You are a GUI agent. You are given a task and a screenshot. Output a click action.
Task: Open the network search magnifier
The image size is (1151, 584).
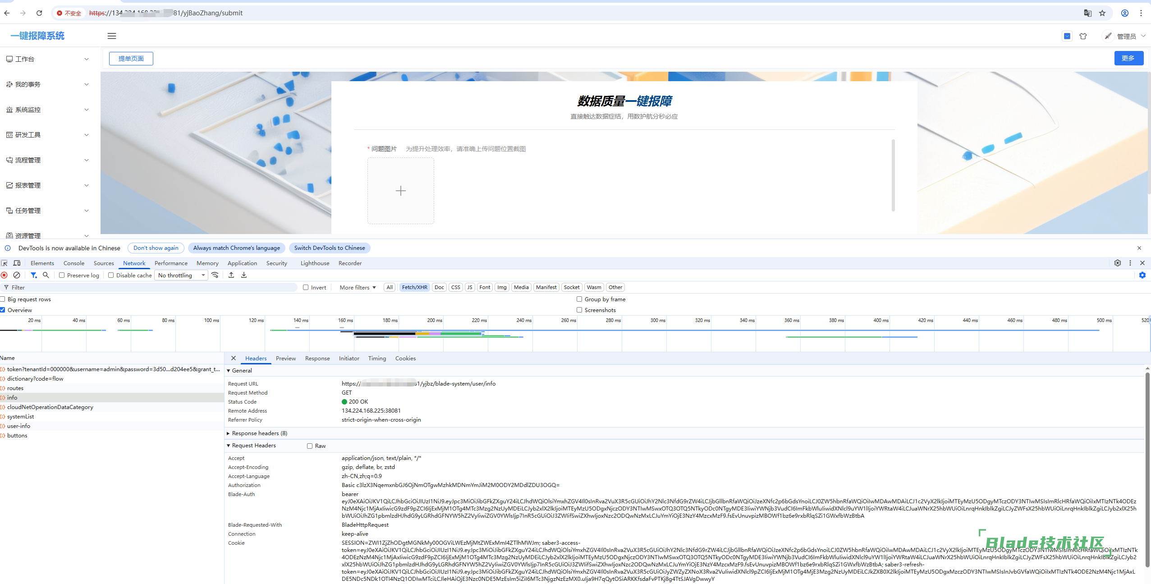(46, 275)
